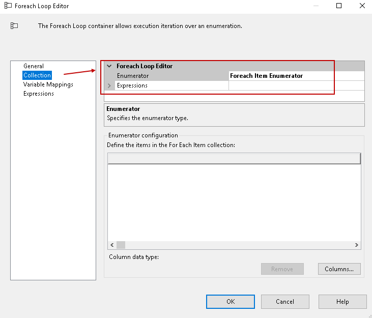
Task: Cancel the Foreach Loop Editor changes
Action: click(x=285, y=302)
